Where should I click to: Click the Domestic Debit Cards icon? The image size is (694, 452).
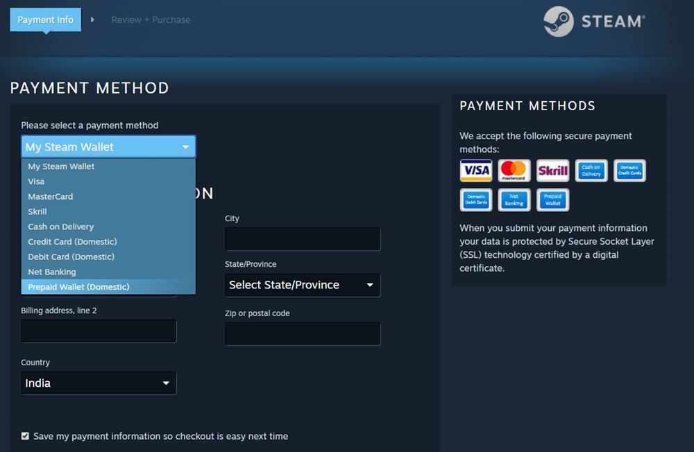476,200
